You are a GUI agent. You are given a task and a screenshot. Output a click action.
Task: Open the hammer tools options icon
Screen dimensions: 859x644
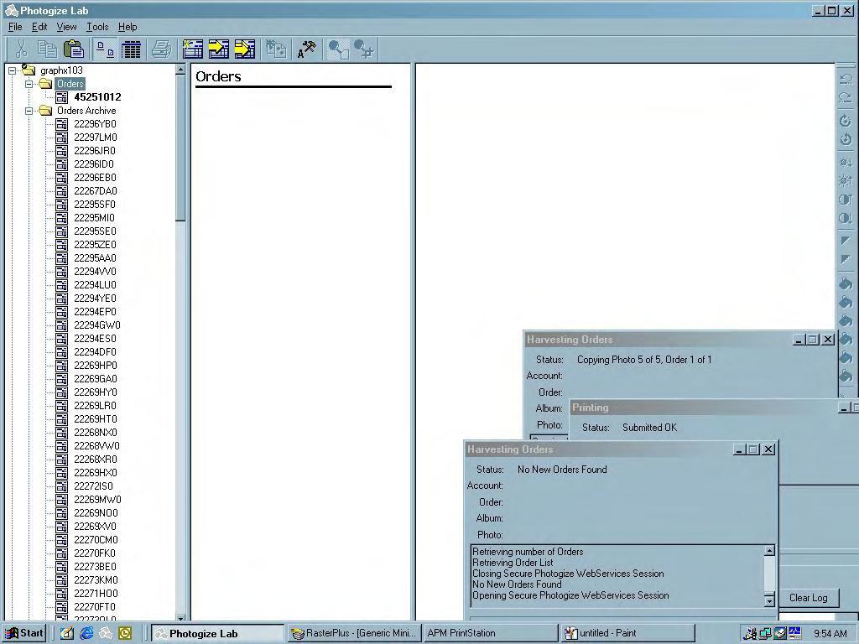(x=307, y=49)
